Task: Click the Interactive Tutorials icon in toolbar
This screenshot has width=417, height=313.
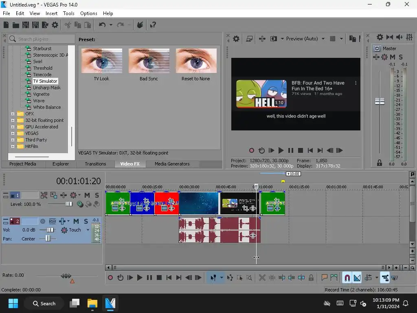Action: click(x=140, y=25)
